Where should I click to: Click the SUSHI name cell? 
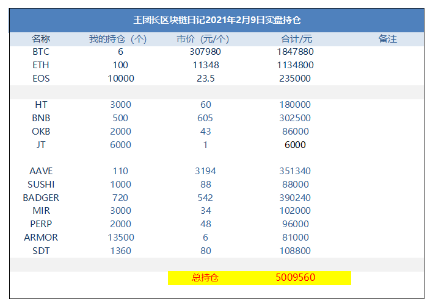coord(41,185)
